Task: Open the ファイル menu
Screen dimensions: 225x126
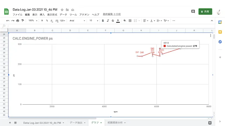Action: [x=18, y=15]
